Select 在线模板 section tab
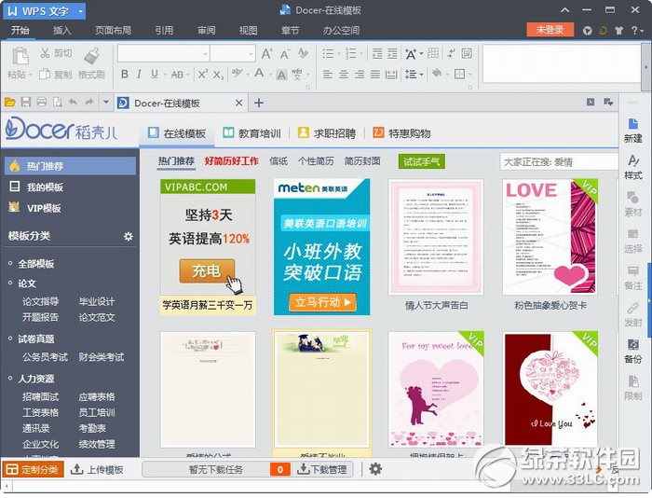652x498 pixels. (177, 133)
